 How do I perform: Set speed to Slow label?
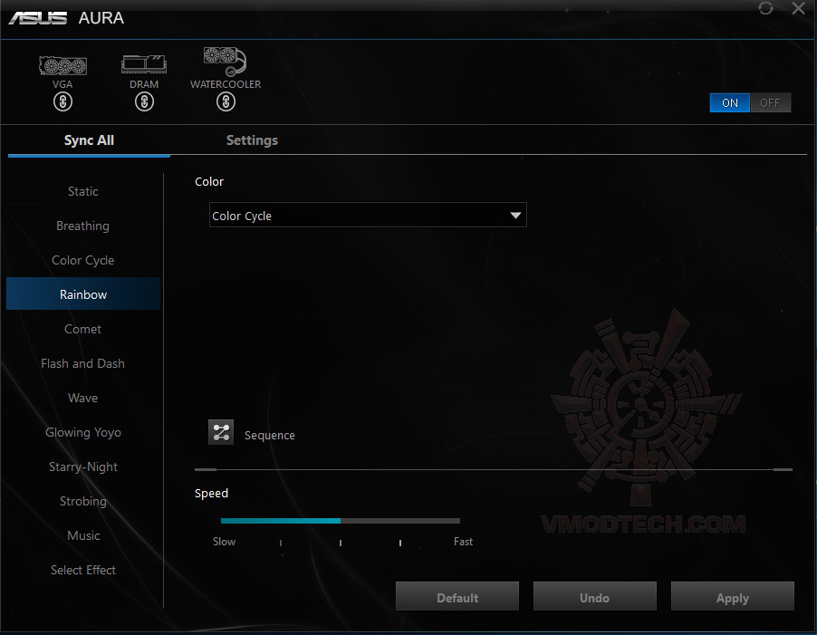click(x=224, y=541)
